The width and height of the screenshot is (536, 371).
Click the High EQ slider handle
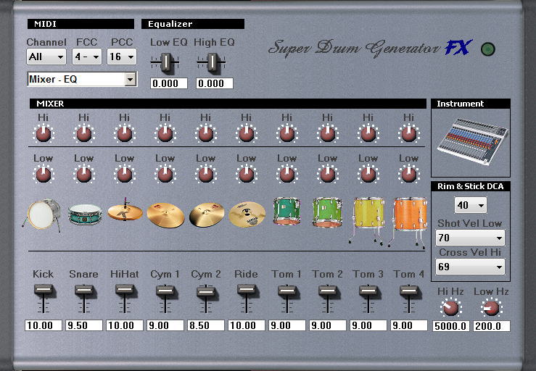point(212,62)
